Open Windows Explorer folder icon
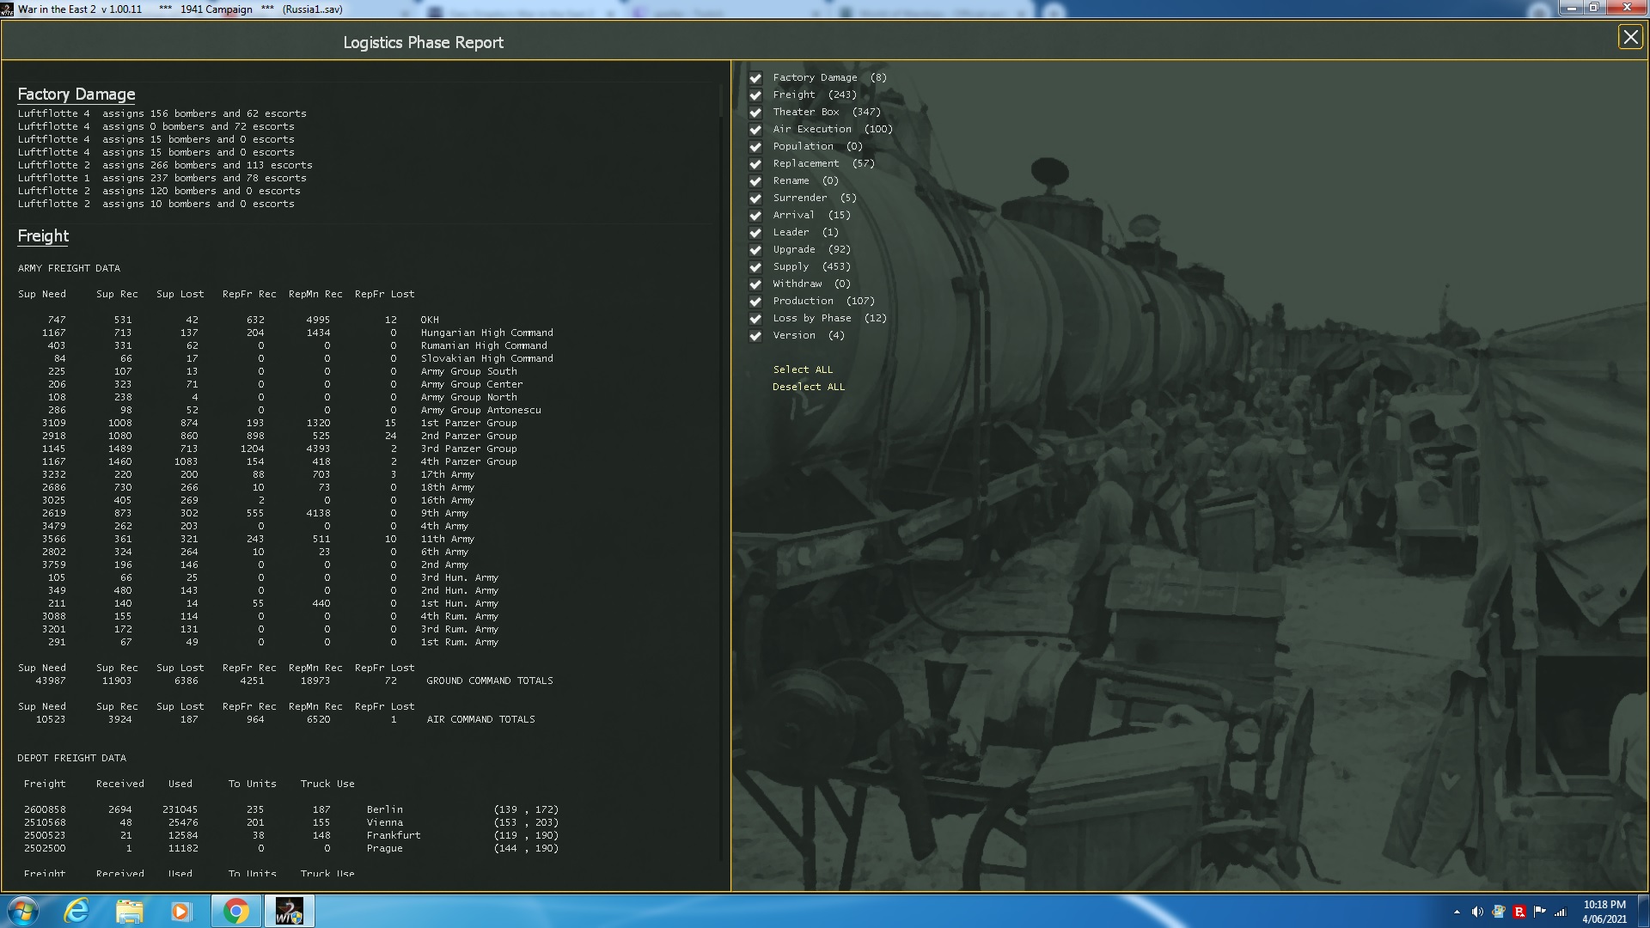The width and height of the screenshot is (1650, 928). pyautogui.click(x=129, y=911)
